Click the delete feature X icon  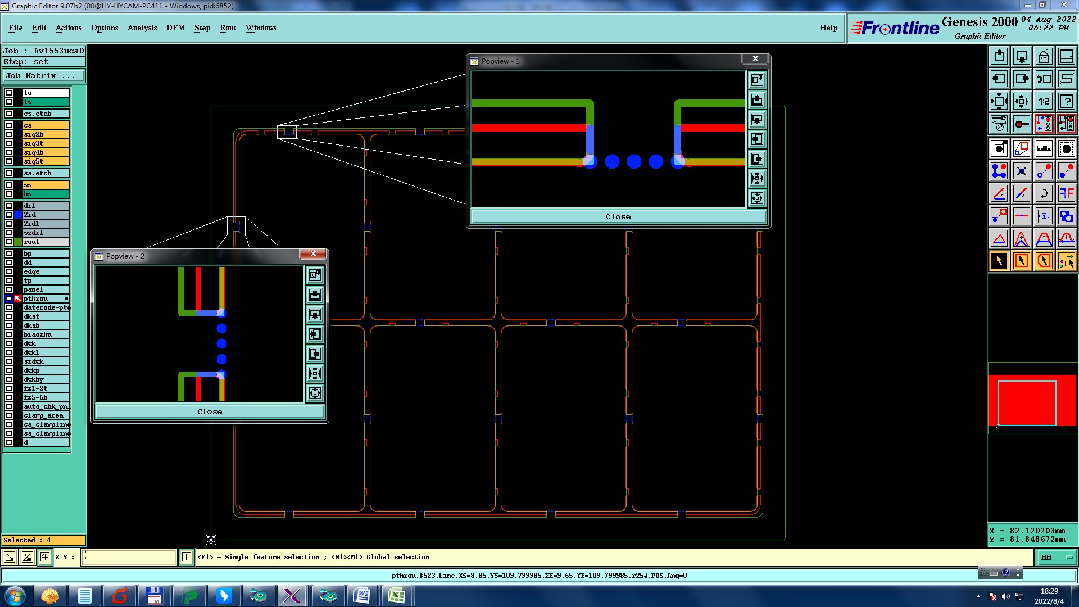point(1021,171)
